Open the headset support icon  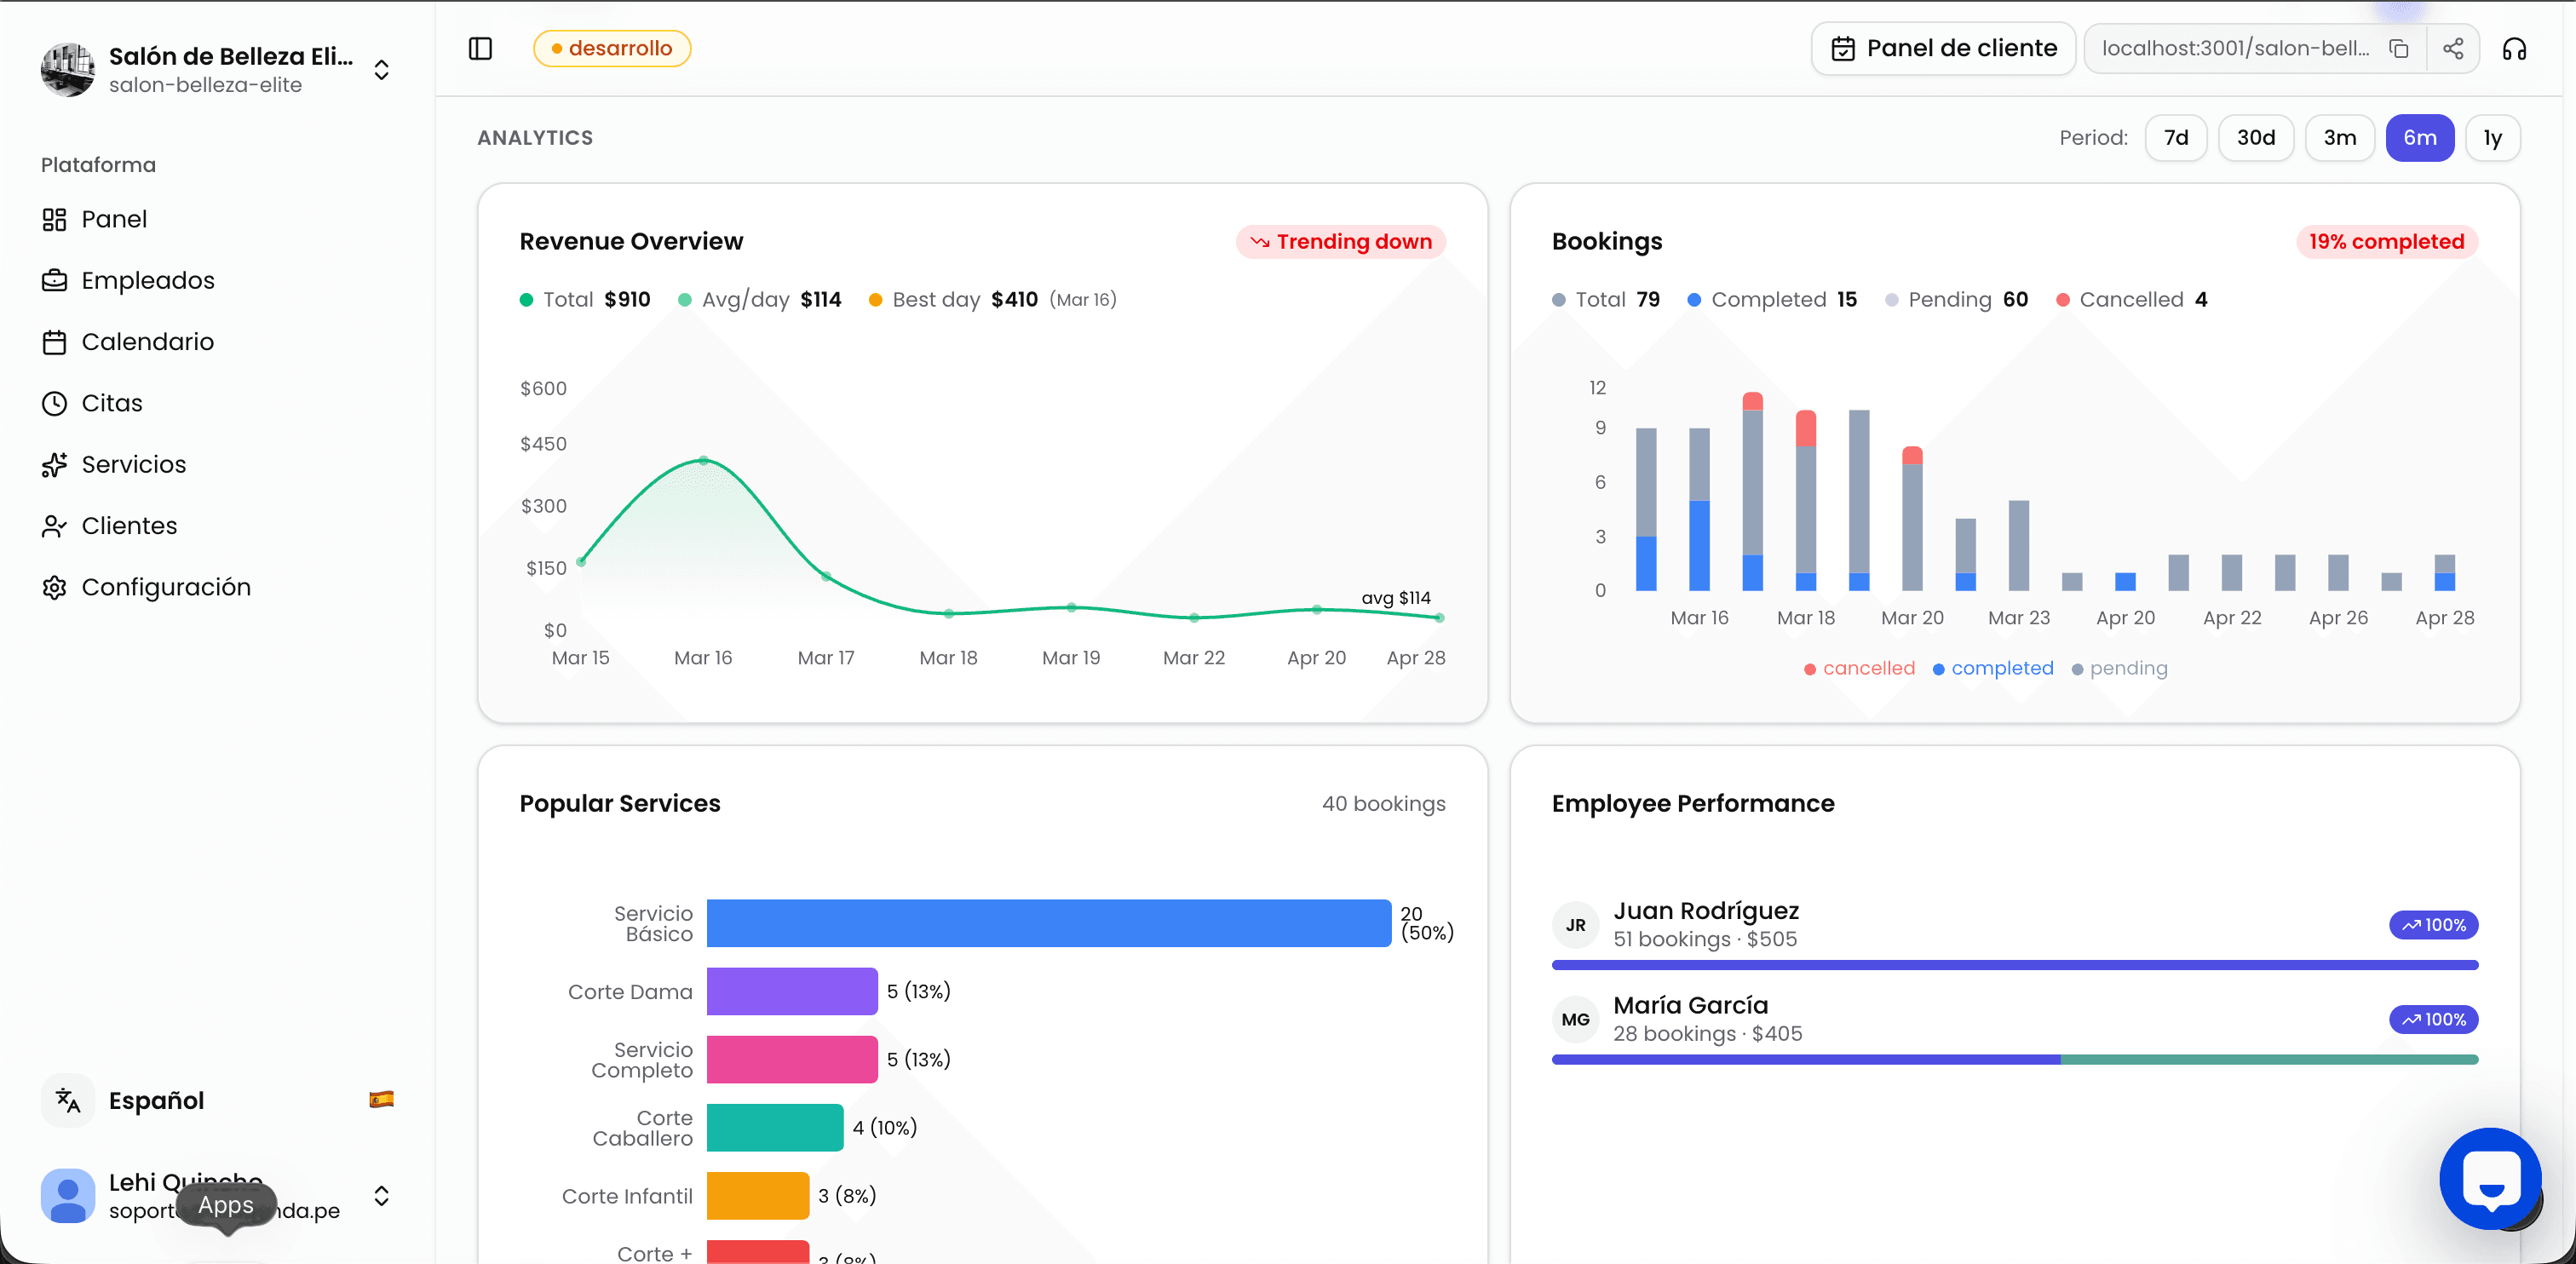click(x=2514, y=48)
